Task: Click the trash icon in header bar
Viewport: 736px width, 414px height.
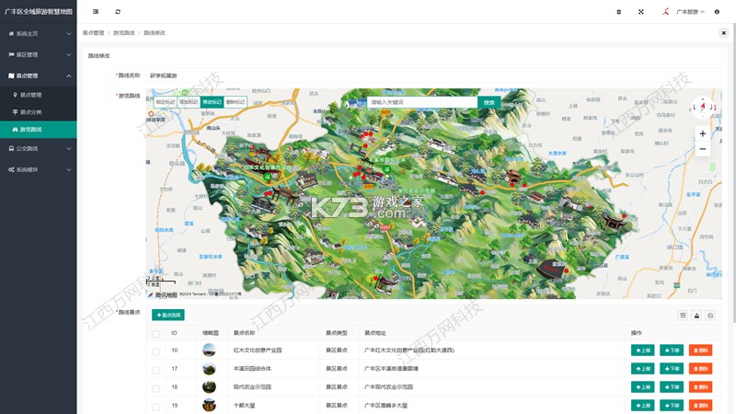Action: pyautogui.click(x=618, y=12)
